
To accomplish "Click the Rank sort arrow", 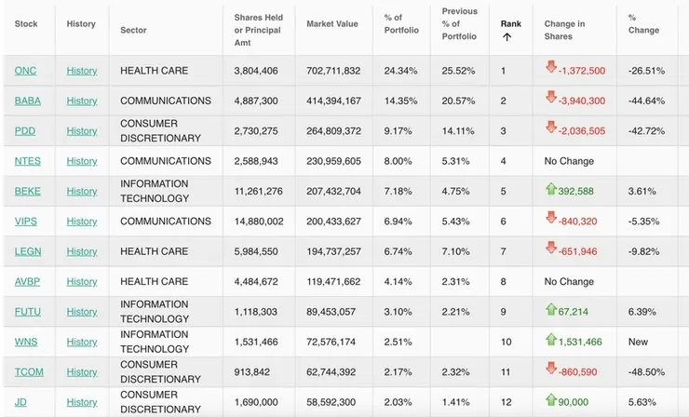I will click(x=507, y=37).
